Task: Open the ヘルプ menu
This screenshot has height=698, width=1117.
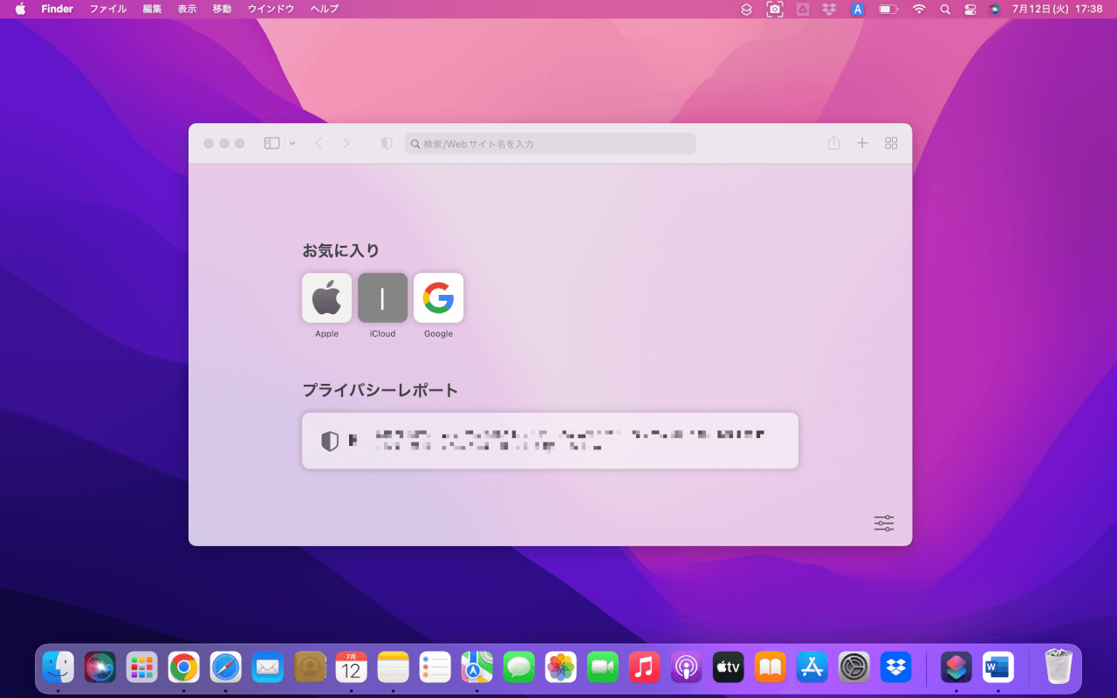Action: 325,9
